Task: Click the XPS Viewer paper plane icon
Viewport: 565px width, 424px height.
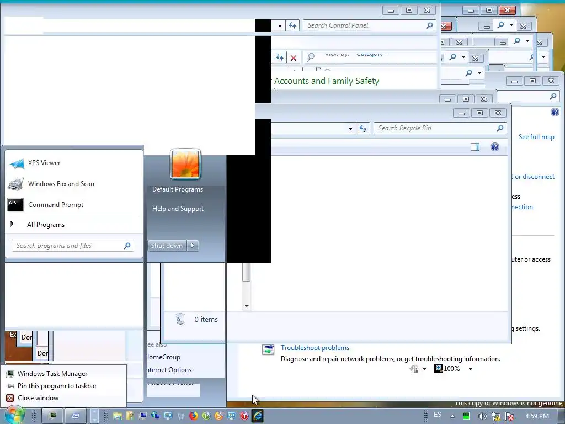Action: pos(16,163)
